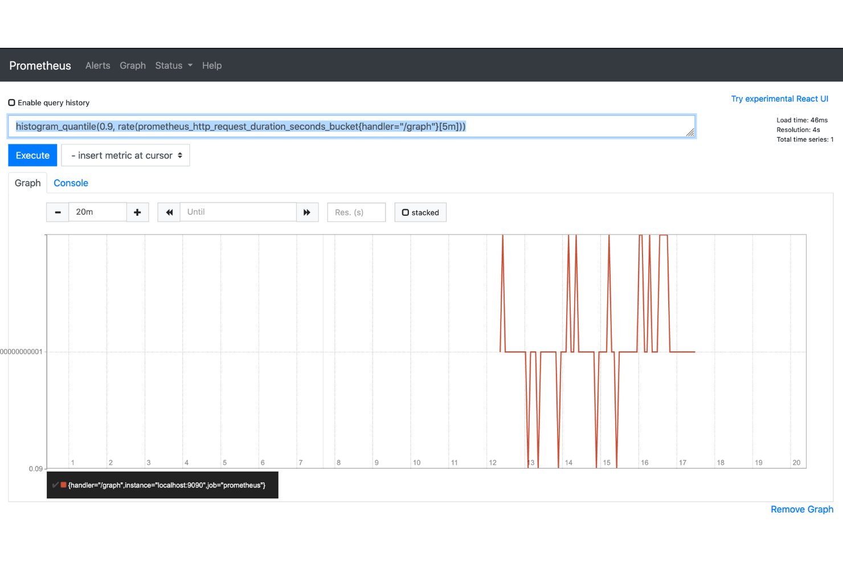Click the 20m range input field
Viewport: 843px width, 562px height.
pyautogui.click(x=97, y=212)
